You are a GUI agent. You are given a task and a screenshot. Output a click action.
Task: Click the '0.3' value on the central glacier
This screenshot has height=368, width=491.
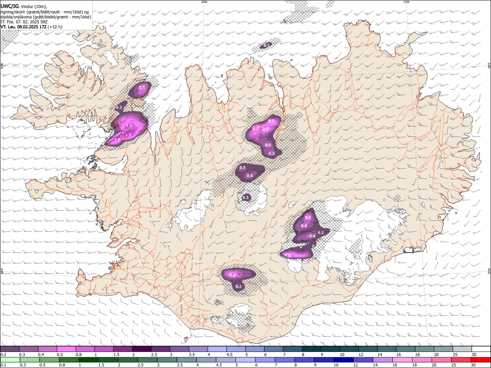(x=246, y=198)
